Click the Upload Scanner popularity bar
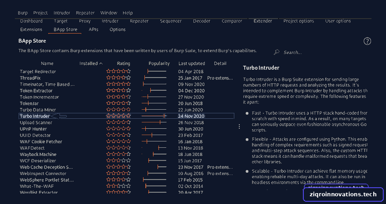The height and width of the screenshot is (204, 386). point(154,122)
